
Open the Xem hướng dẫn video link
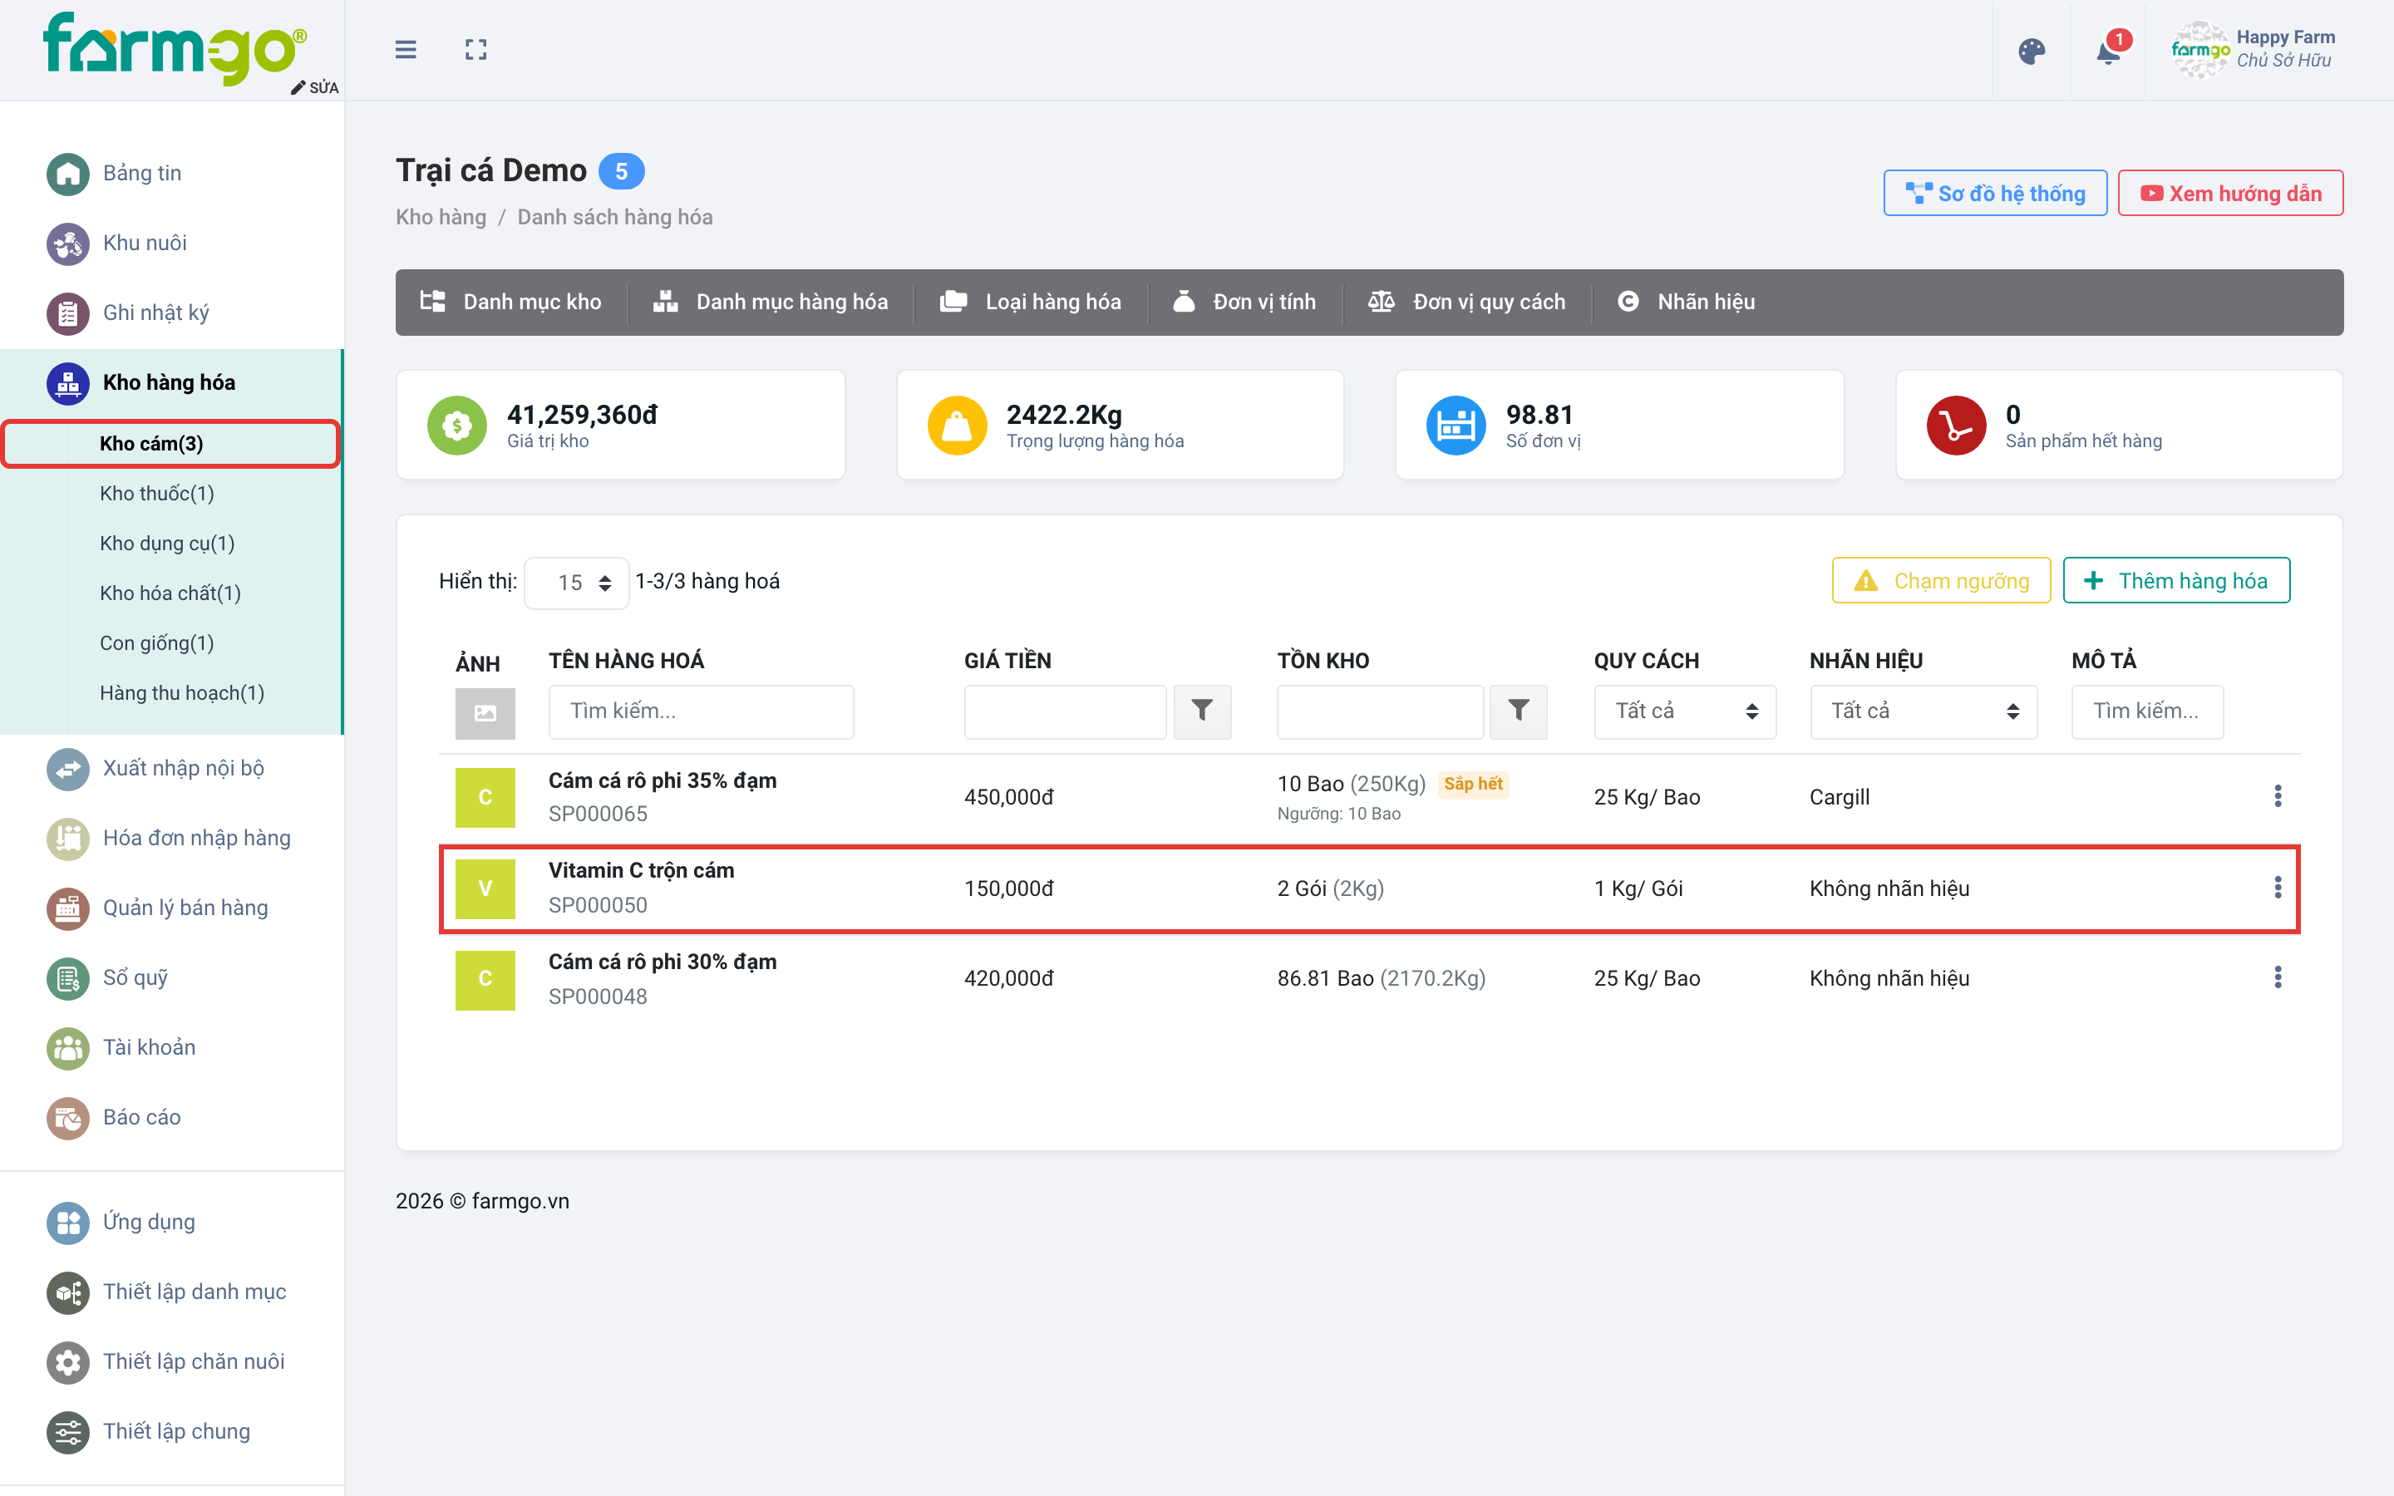pos(2231,193)
